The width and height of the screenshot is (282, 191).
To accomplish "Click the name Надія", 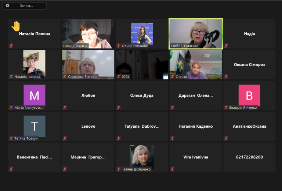I will coord(249,34).
